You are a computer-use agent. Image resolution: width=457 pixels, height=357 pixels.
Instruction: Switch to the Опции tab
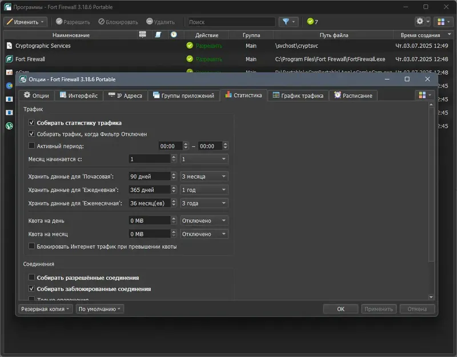click(x=37, y=96)
